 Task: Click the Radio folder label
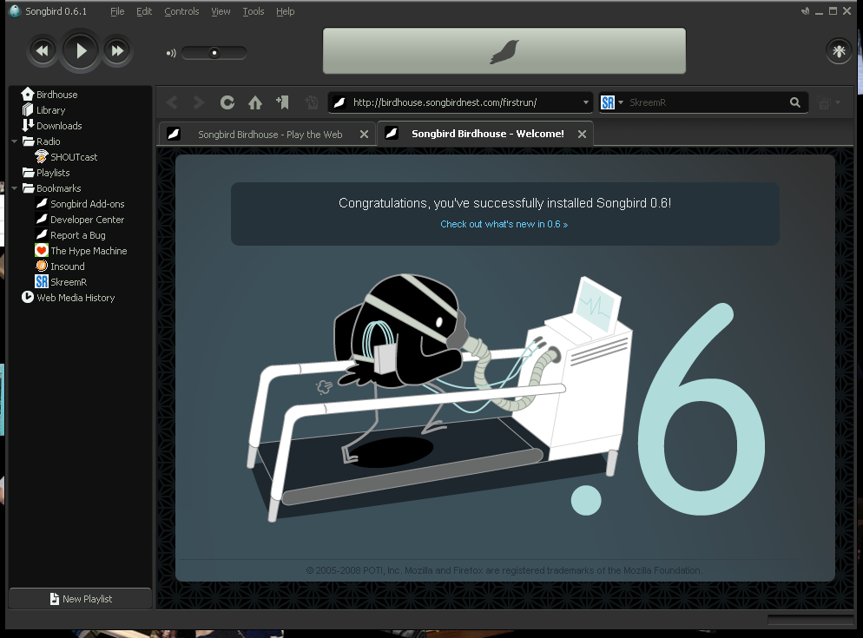49,141
